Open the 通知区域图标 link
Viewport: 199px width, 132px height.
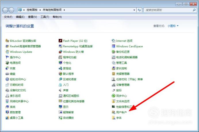point(71,96)
